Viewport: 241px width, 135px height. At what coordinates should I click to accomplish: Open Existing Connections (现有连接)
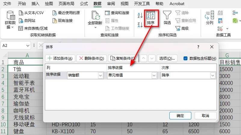[63, 20]
